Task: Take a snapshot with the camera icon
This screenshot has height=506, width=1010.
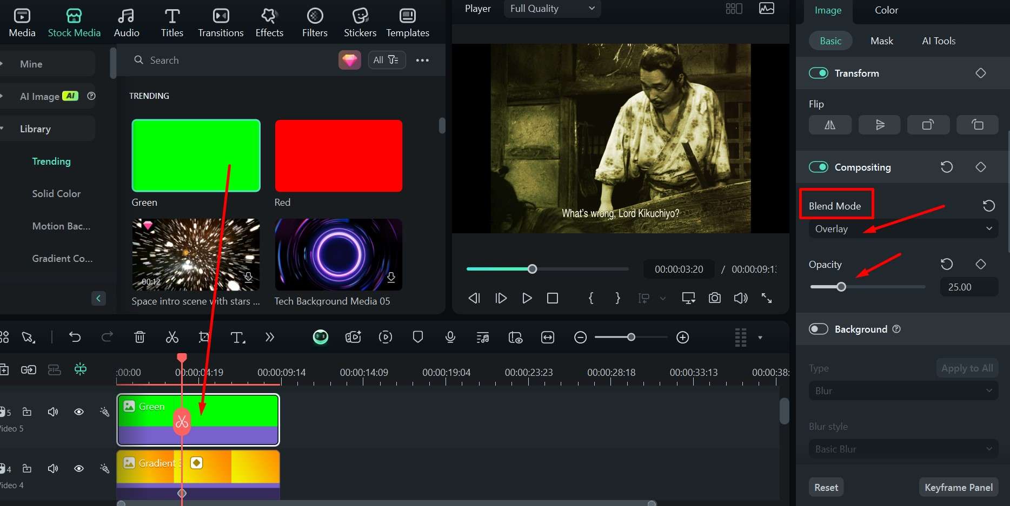Action: 715,298
